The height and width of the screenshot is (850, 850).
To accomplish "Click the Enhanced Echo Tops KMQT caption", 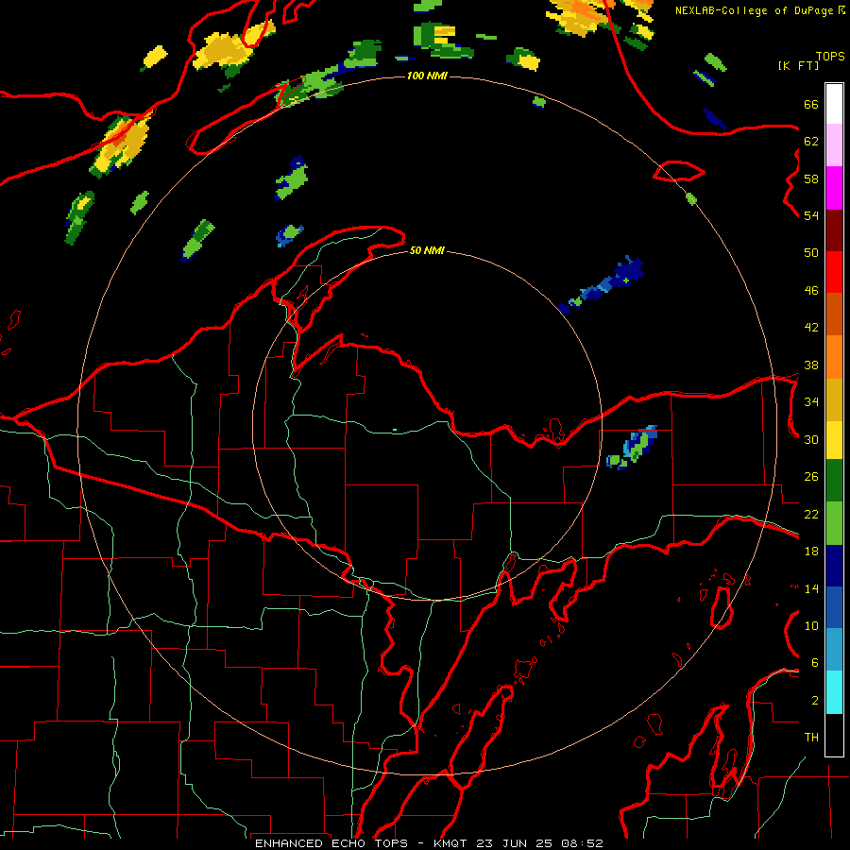I will [x=429, y=843].
